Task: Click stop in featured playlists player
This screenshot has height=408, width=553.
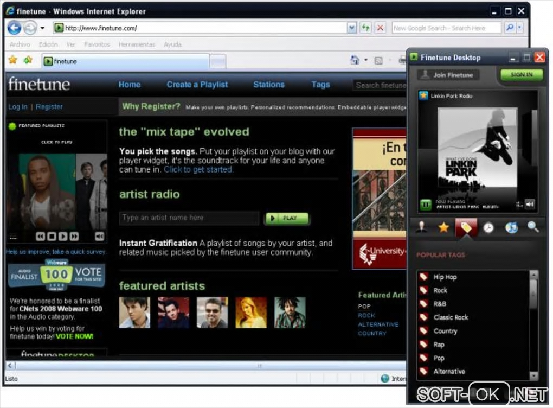Action: coord(52,237)
